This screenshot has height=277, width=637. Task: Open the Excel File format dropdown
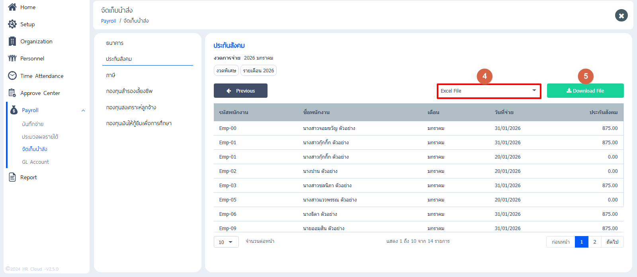[488, 91]
